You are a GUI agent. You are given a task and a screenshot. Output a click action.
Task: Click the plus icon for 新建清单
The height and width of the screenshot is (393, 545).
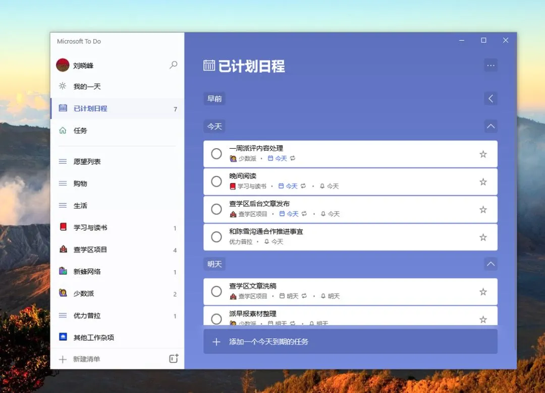63,359
